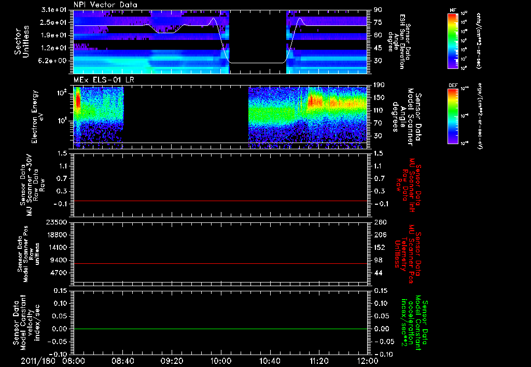Screen dimensions: 531x367
Task: Click the red line in Model Scanner Pos panel
Action: click(220, 263)
